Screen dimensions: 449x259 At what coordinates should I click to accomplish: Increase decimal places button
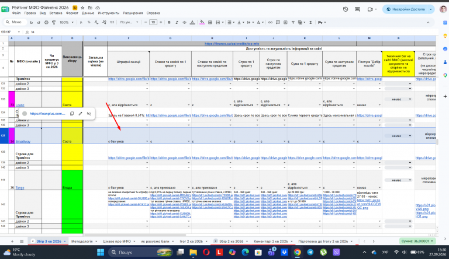[x=104, y=22]
